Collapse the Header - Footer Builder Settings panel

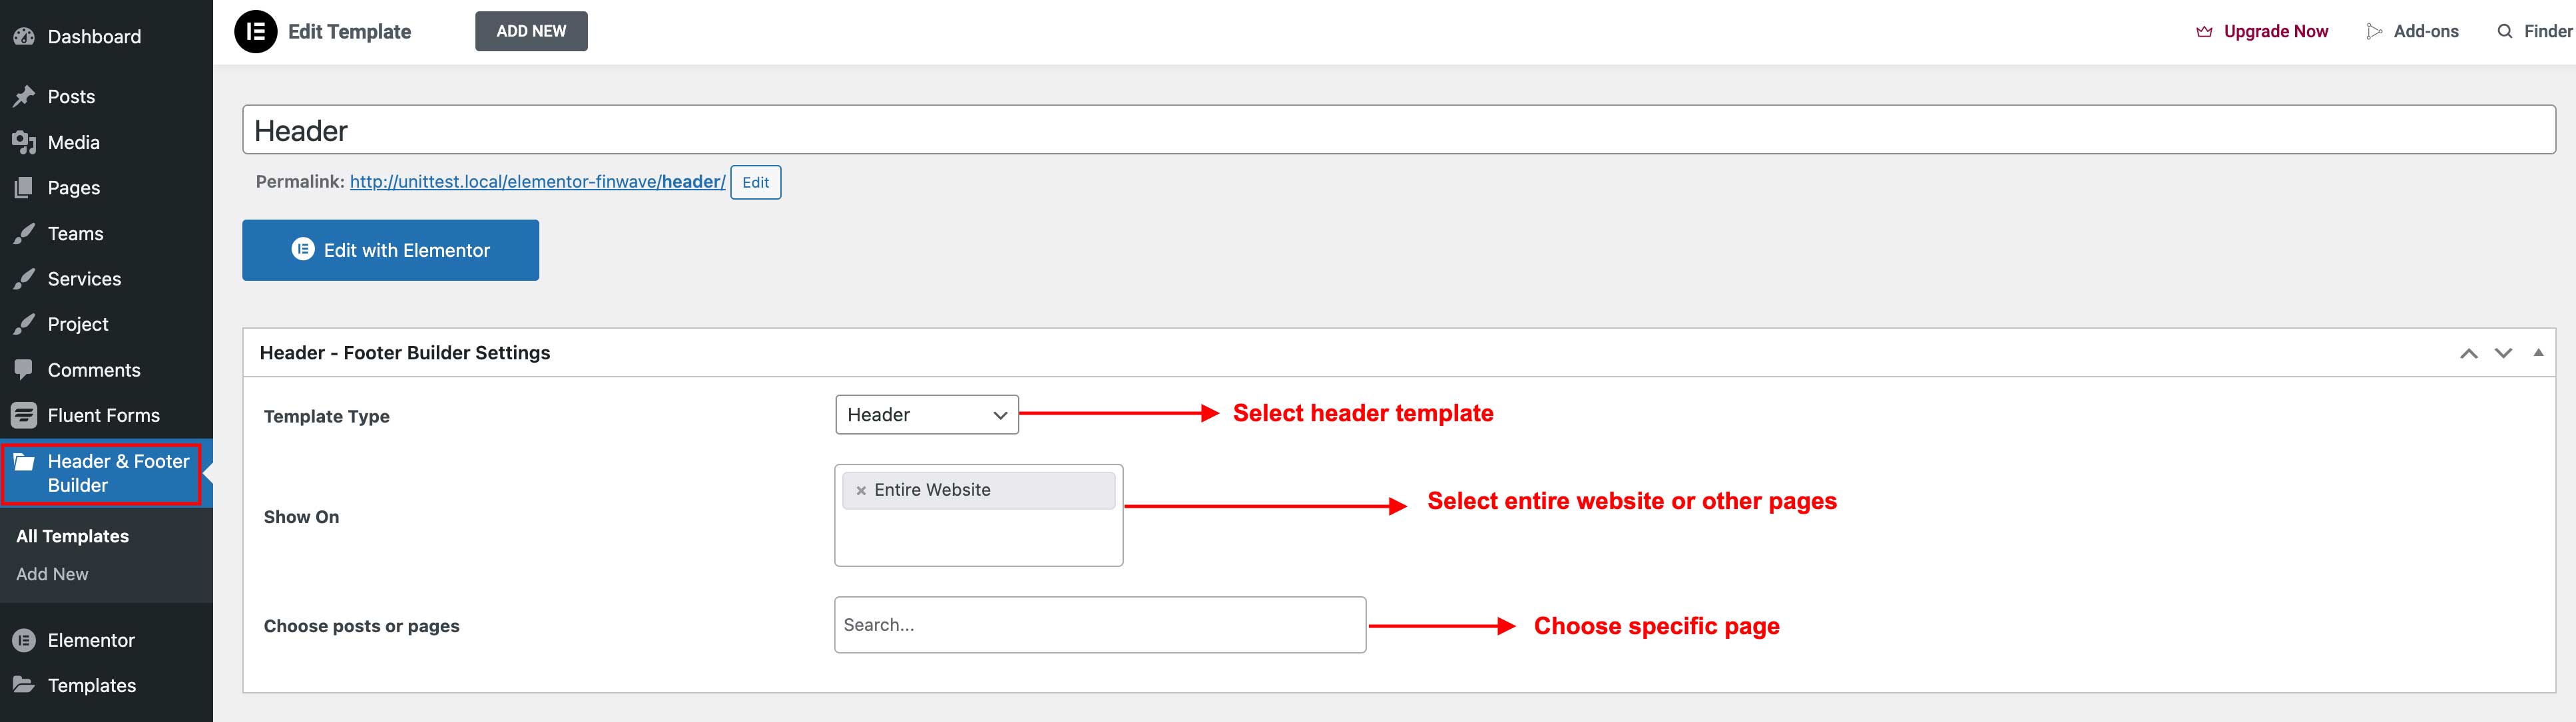[x=2538, y=352]
